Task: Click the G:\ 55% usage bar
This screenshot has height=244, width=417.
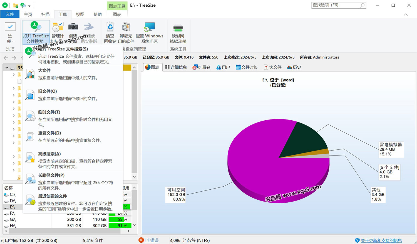Action: coord(120,219)
